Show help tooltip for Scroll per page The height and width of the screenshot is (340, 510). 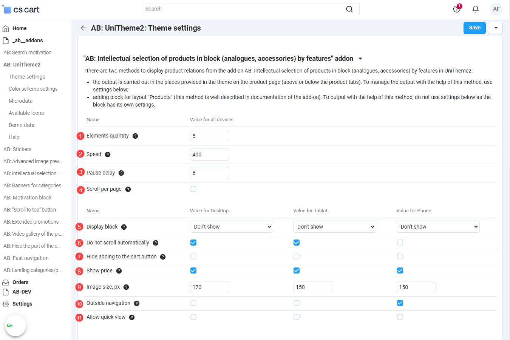point(128,189)
